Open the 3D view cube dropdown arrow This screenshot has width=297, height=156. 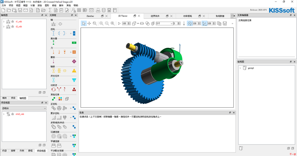(x=138, y=23)
